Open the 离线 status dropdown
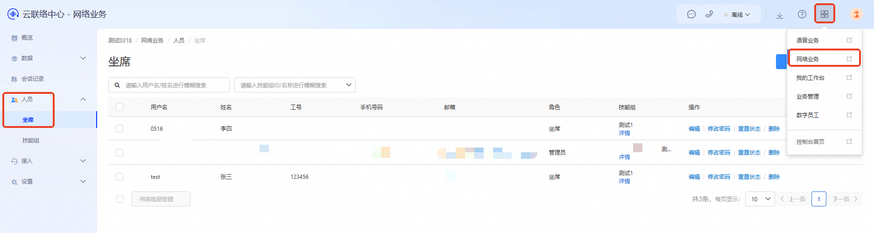Image resolution: width=874 pixels, height=233 pixels. pyautogui.click(x=737, y=14)
